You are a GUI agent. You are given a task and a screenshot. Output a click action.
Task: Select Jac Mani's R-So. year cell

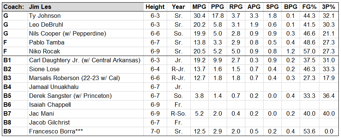(178, 114)
